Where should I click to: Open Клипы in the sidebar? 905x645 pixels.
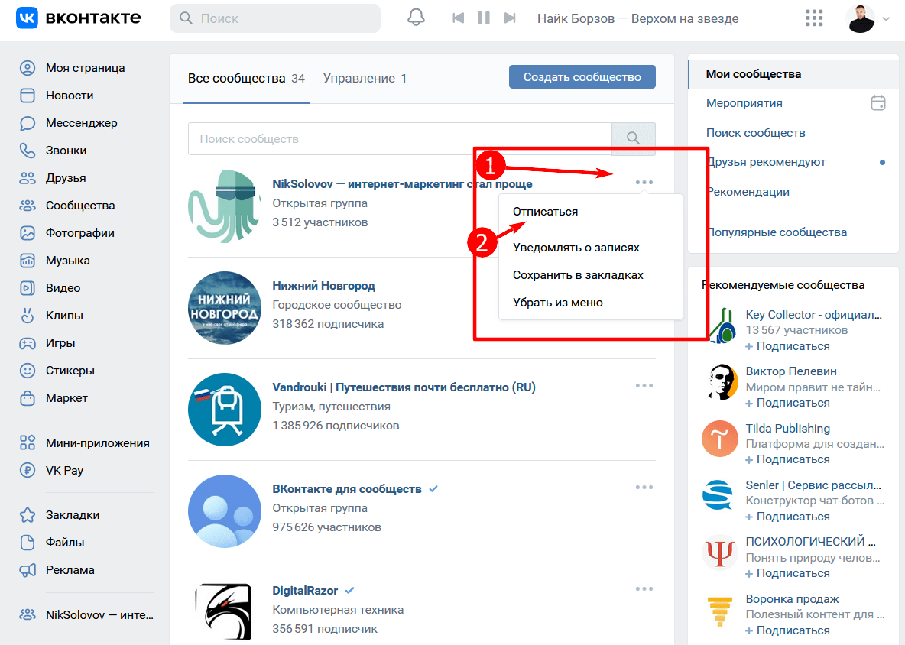64,316
